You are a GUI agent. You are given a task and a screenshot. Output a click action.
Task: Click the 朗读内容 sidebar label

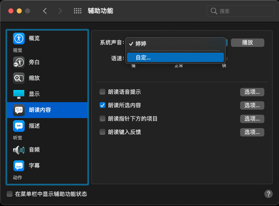(x=40, y=110)
